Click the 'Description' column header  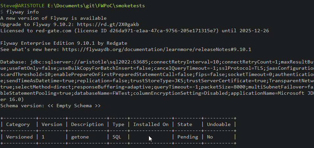click(x=87, y=124)
